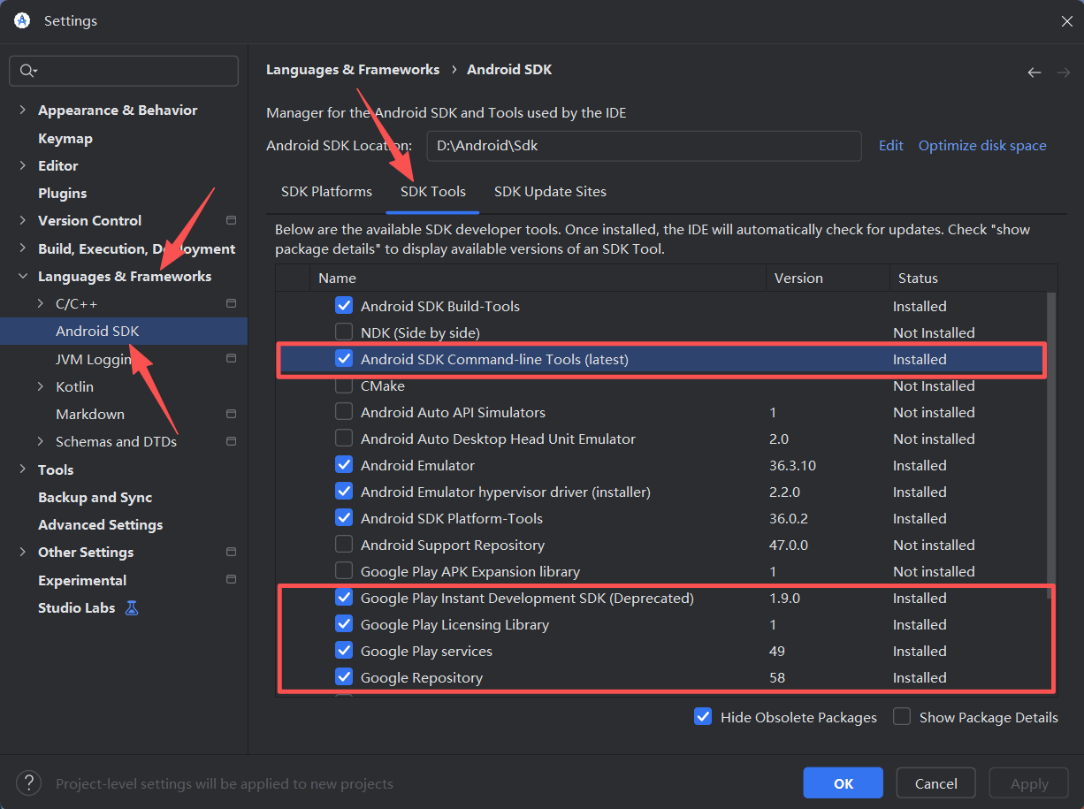This screenshot has height=809, width=1084.
Task: Check the CMake checkbox
Action: click(x=344, y=385)
